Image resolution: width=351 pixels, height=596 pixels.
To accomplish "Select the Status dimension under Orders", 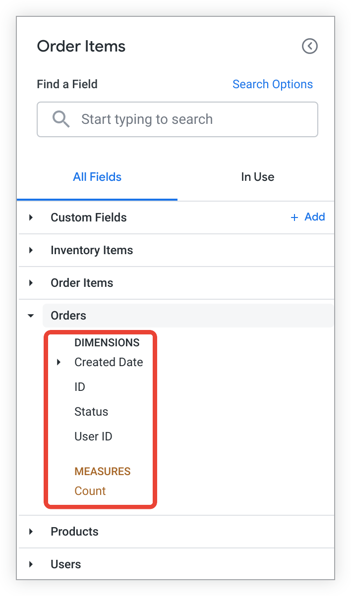I will [91, 412].
